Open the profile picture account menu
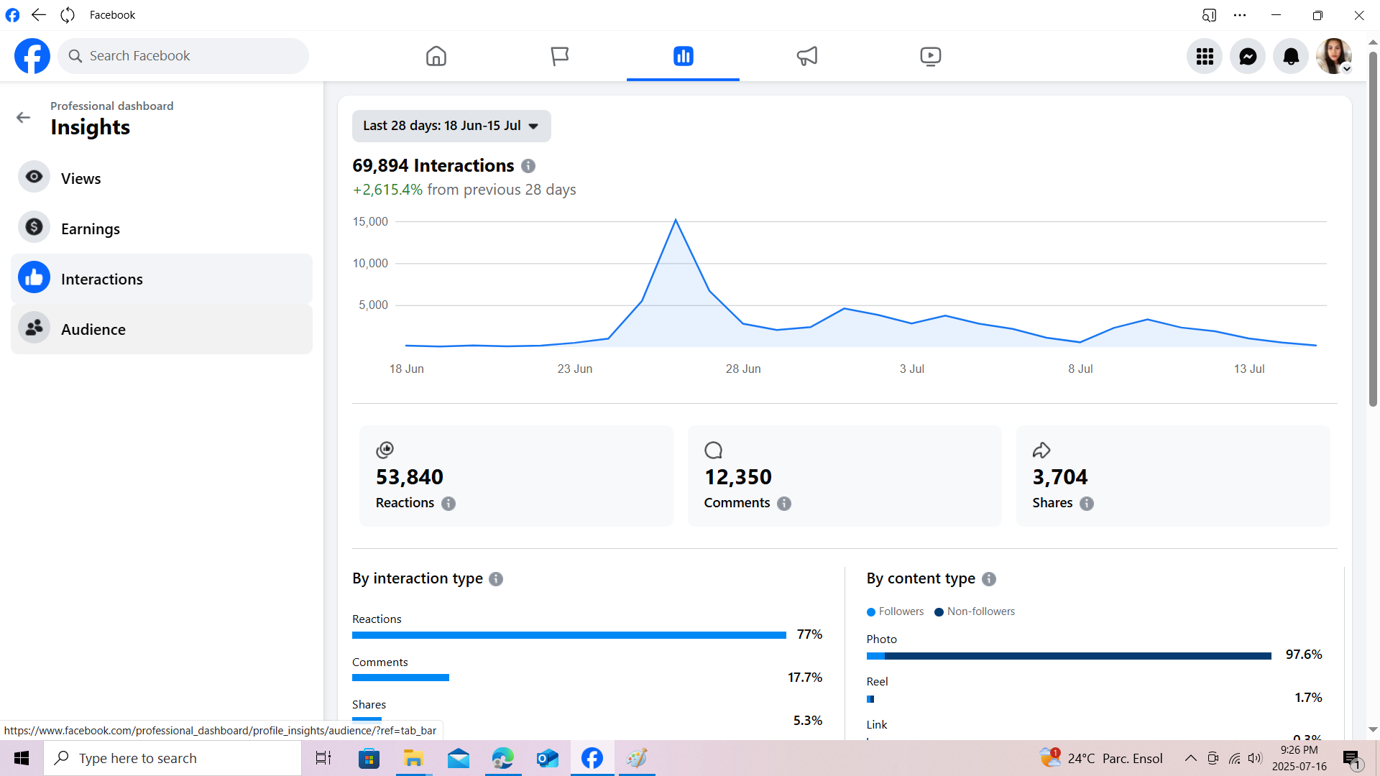The width and height of the screenshot is (1380, 776). pos(1334,56)
